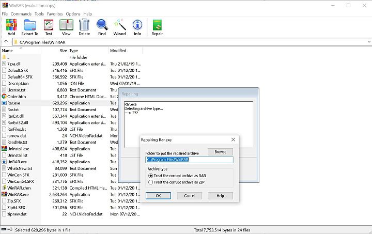Select the RarExt32.dll file icon
Screen dimensions: 372x234
pos(4,122)
